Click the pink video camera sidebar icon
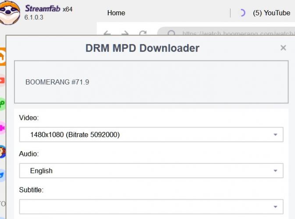Viewport: 295px width, 219px height. point(3,128)
